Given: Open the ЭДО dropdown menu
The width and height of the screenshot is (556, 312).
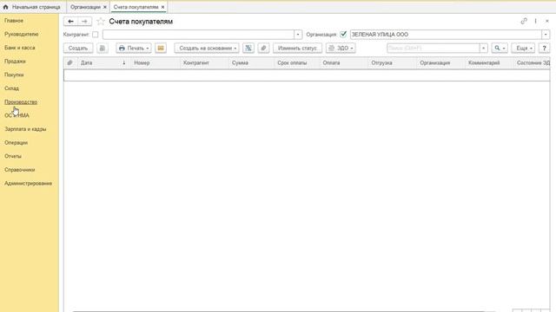Looking at the screenshot, I should (341, 49).
